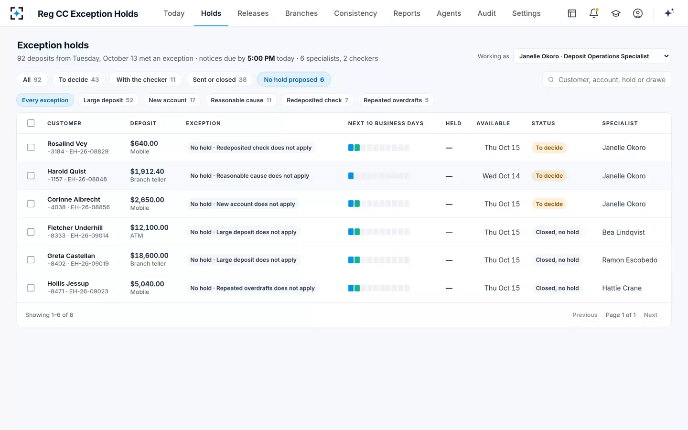Open the layout panel icon
The height and width of the screenshot is (430, 688).
tap(572, 13)
